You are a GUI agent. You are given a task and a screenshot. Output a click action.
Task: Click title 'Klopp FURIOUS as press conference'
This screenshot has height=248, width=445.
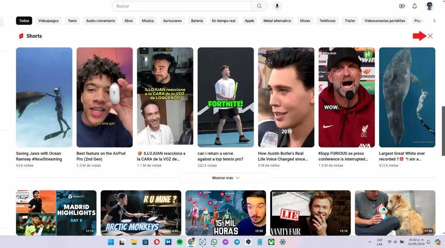(343, 156)
